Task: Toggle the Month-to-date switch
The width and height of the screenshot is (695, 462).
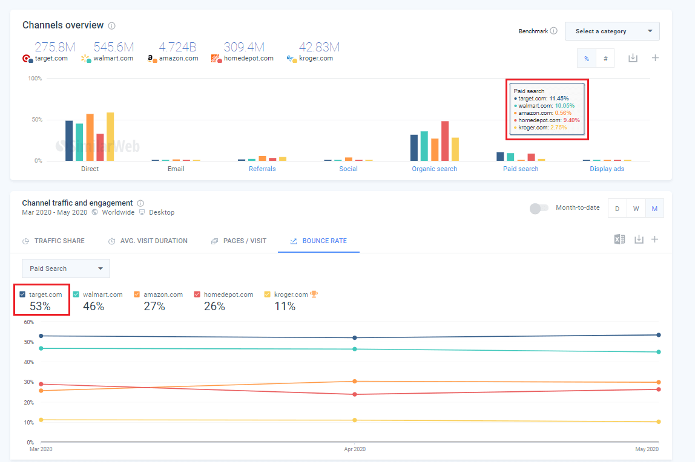Action: click(538, 208)
